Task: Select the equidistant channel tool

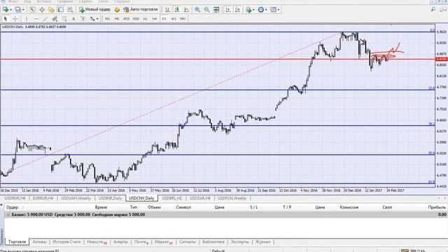Action: (55, 19)
